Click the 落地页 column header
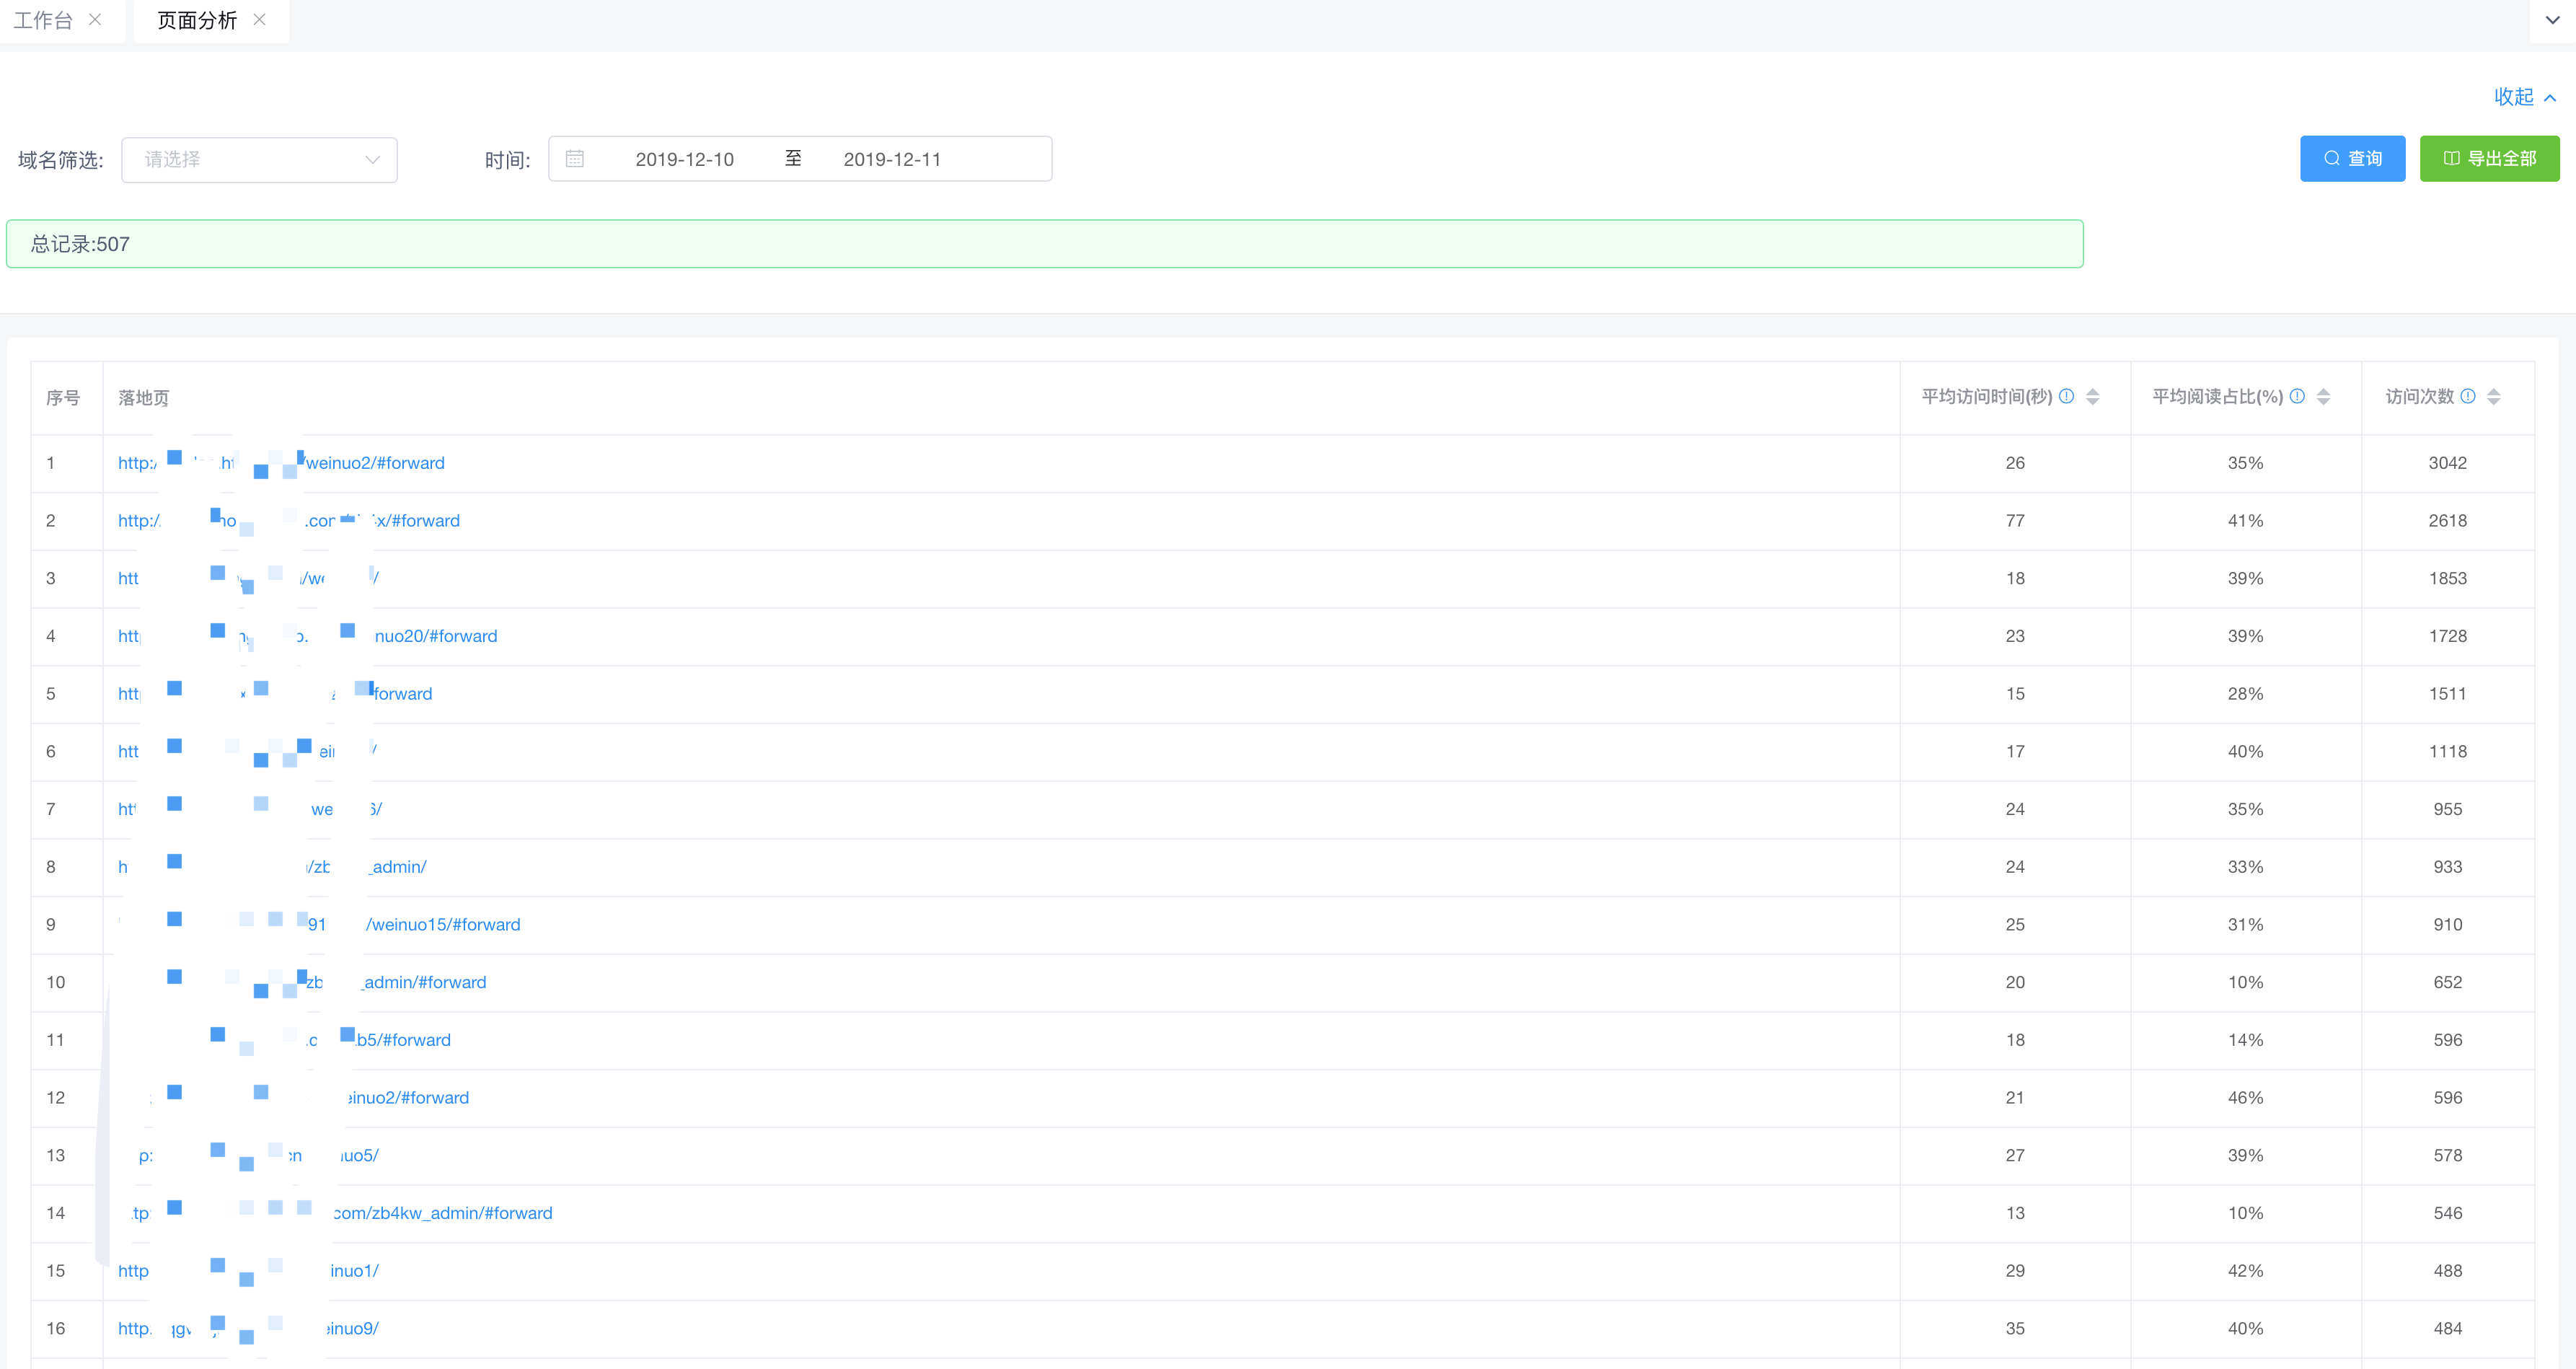This screenshot has height=1369, width=2576. pos(144,398)
